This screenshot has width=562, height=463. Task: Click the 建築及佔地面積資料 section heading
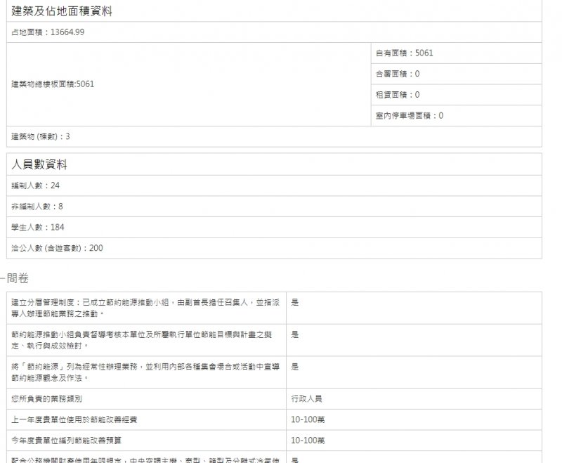click(62, 12)
